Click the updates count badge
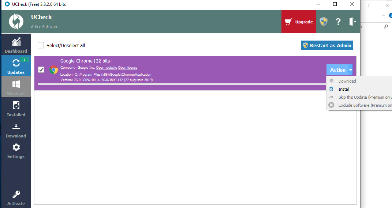 pyautogui.click(x=24, y=60)
